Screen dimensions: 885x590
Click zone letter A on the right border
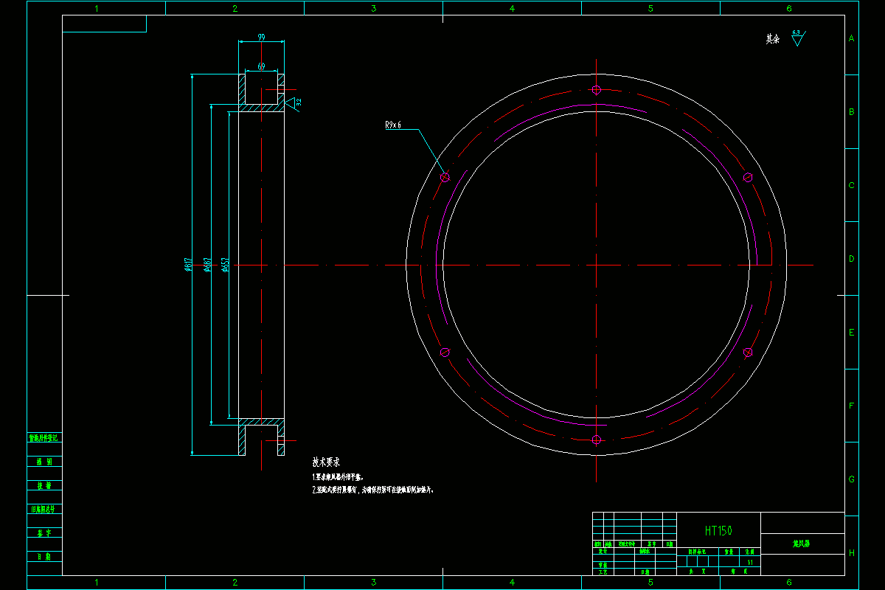(x=851, y=38)
